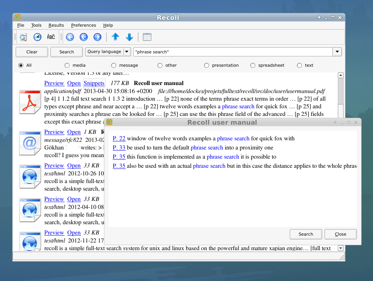Image resolution: width=373 pixels, height=281 pixels.
Task: Open the P. 22 snippet link
Action: tap(119, 138)
